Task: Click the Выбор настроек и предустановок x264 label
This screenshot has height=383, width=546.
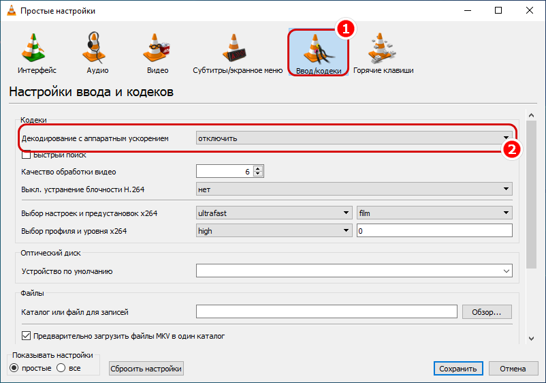Action: coord(89,213)
